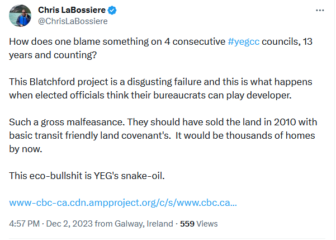Open the www-cbc-ca.cdn.ampproject.org article link

(123, 201)
